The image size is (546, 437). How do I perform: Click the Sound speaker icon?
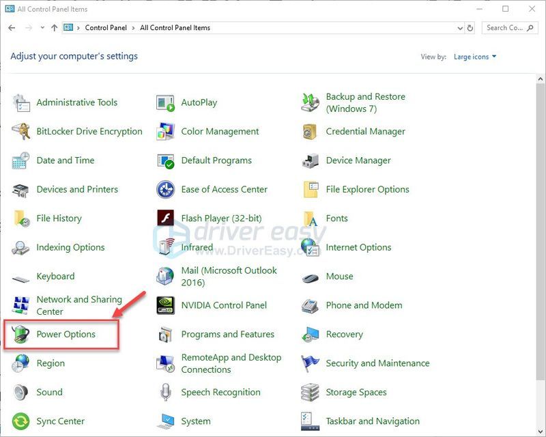click(21, 393)
